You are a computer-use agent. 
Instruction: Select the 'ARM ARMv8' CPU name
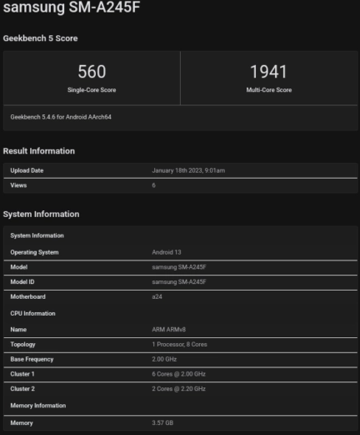[x=168, y=329]
